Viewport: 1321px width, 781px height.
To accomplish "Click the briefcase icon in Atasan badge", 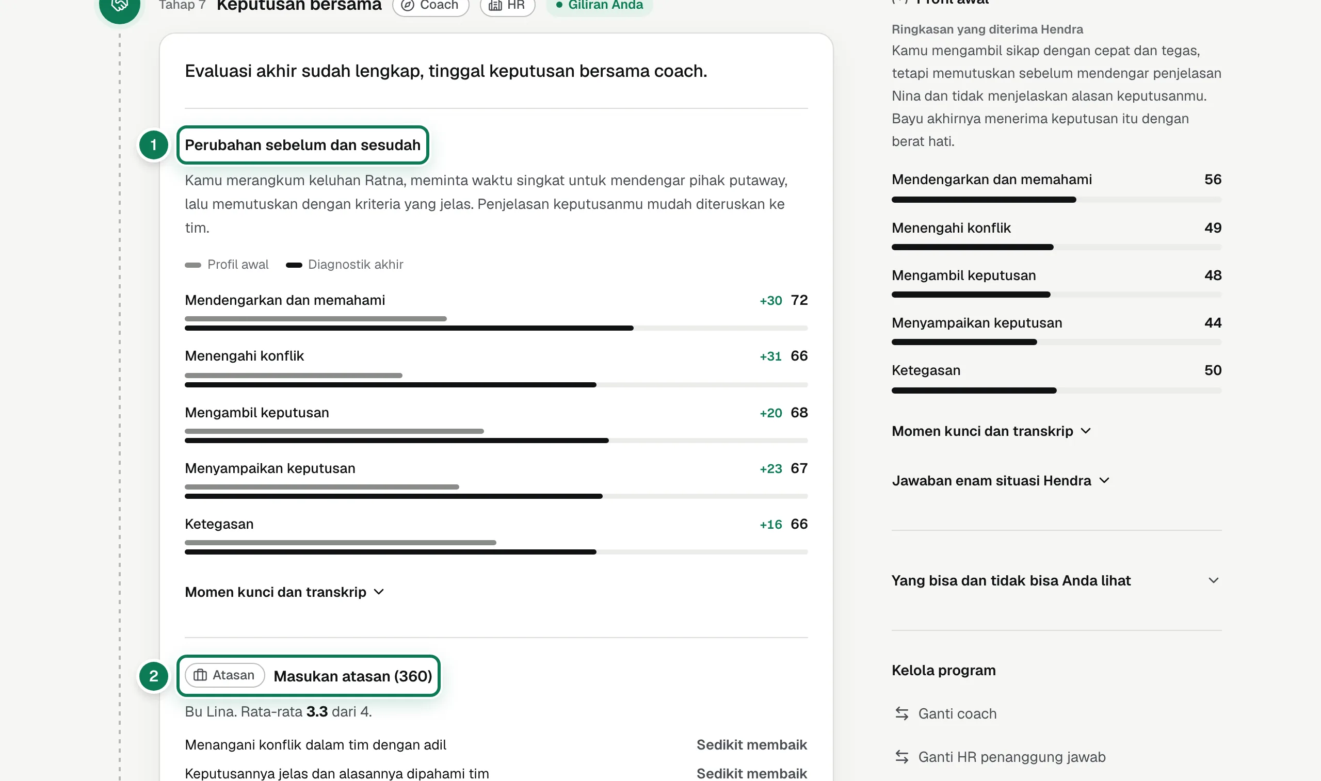I will [200, 675].
